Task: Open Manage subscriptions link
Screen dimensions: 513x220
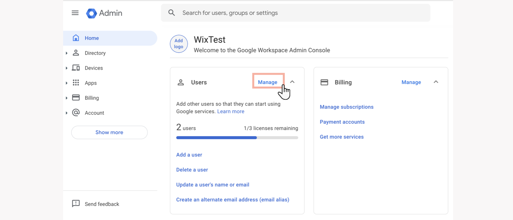Action: click(347, 107)
